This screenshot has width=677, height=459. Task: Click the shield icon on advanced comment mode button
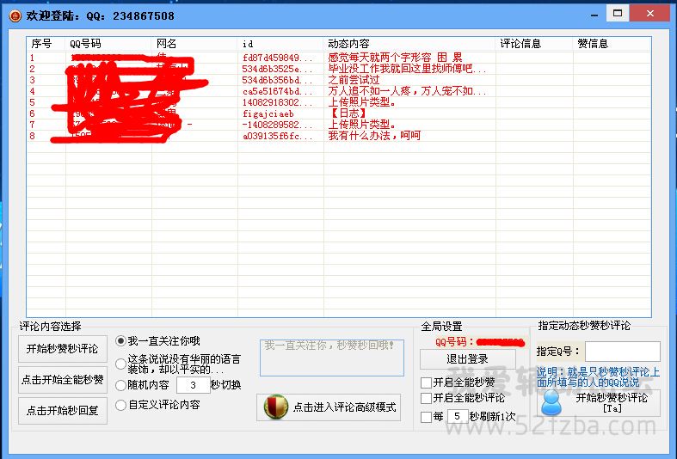[x=276, y=407]
